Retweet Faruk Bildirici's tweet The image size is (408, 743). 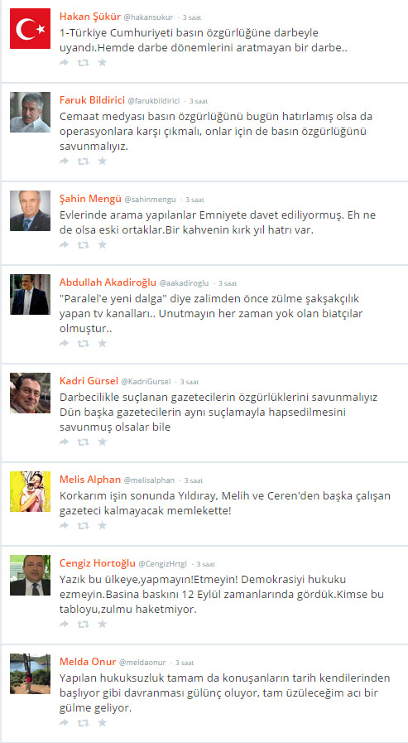point(84,162)
